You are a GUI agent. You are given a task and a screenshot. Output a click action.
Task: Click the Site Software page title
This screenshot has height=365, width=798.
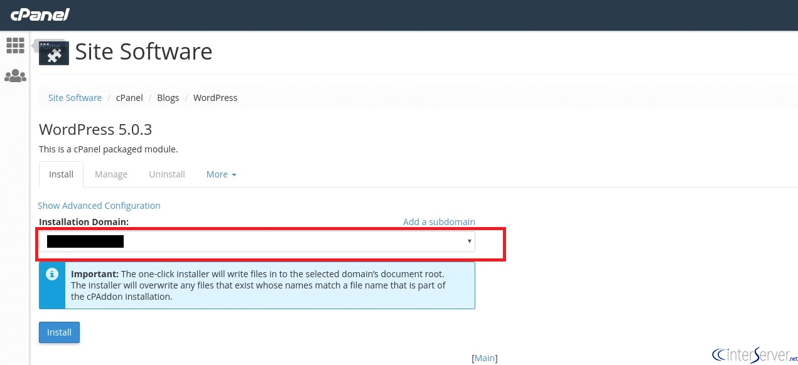[144, 51]
